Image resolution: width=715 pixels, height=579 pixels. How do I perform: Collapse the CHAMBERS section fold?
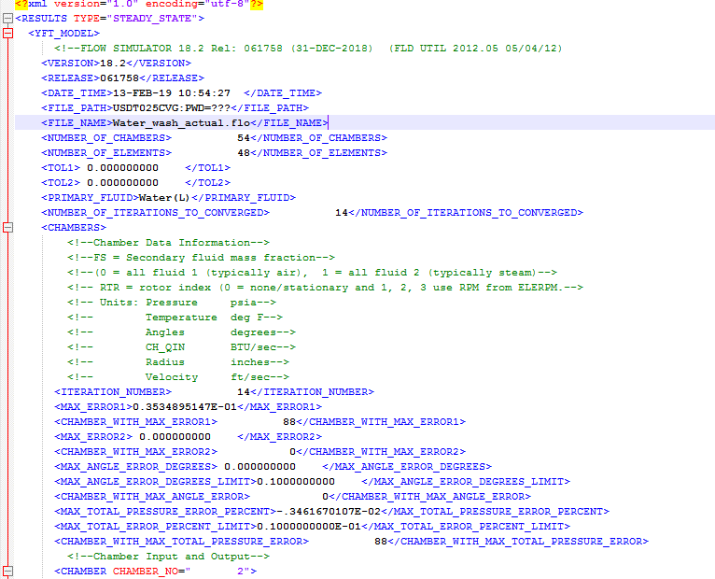click(7, 228)
